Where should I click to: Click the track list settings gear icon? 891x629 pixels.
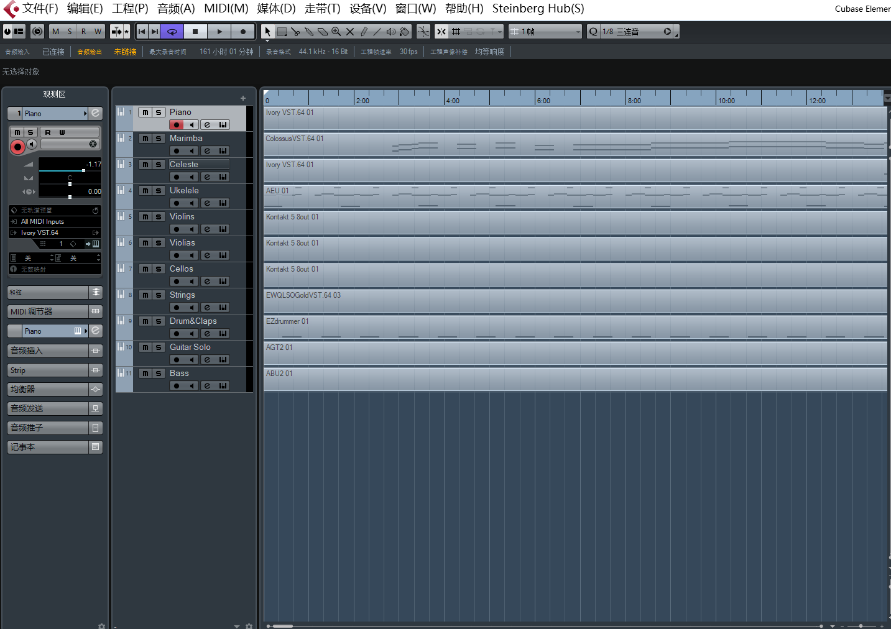[x=249, y=626]
